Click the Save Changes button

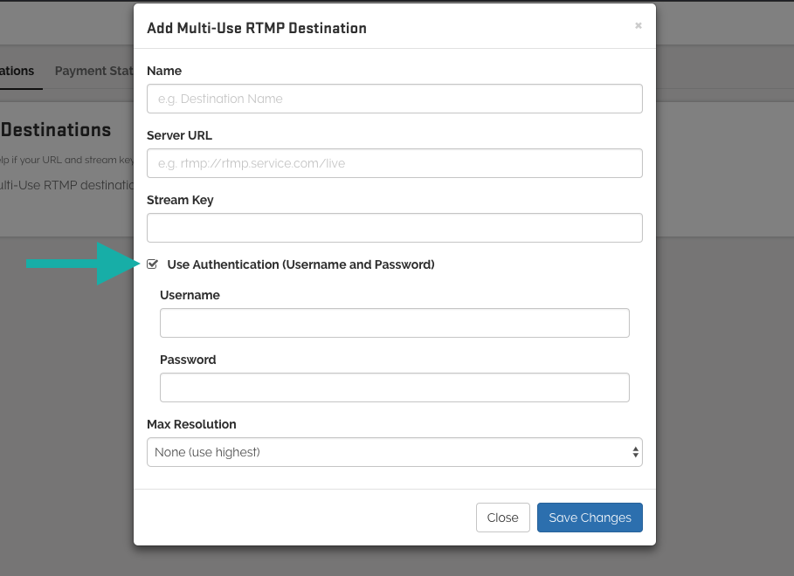(x=590, y=518)
